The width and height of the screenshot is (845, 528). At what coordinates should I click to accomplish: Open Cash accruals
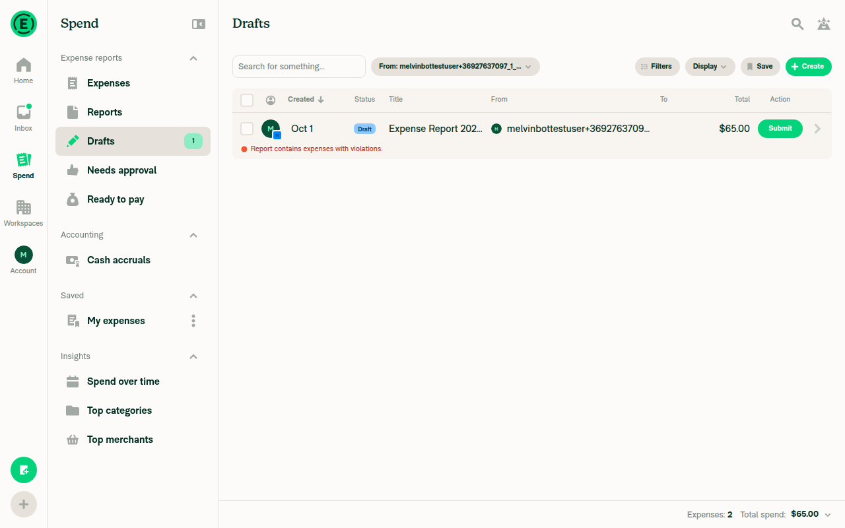tap(133, 260)
